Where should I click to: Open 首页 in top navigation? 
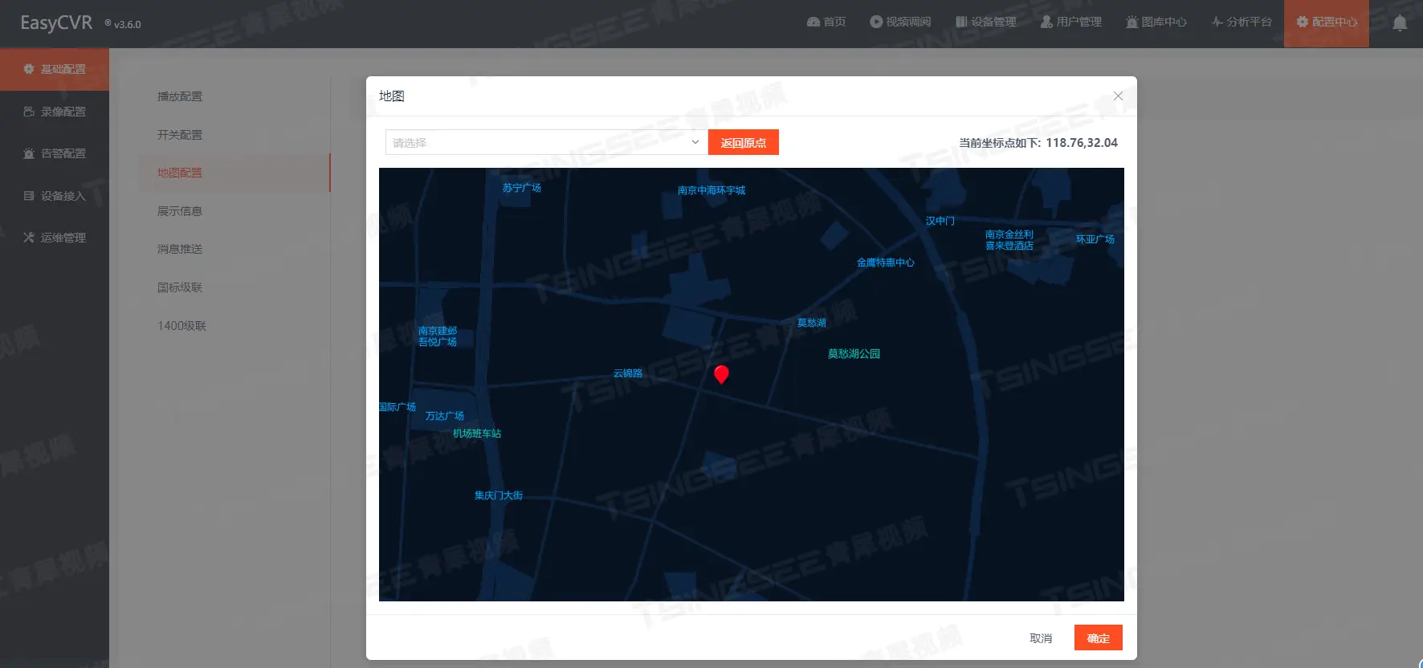(x=826, y=22)
